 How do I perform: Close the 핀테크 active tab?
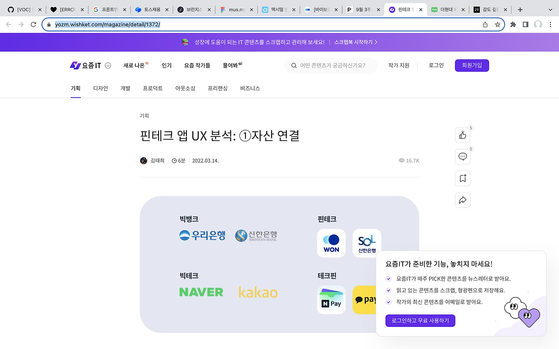coord(421,10)
